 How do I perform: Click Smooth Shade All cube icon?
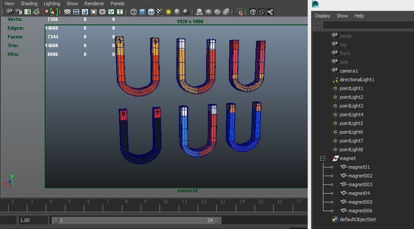[142, 12]
